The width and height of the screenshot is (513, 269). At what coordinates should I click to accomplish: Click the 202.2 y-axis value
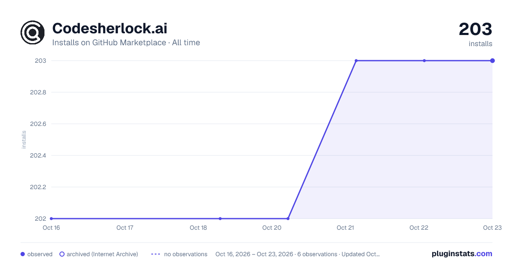38,187
